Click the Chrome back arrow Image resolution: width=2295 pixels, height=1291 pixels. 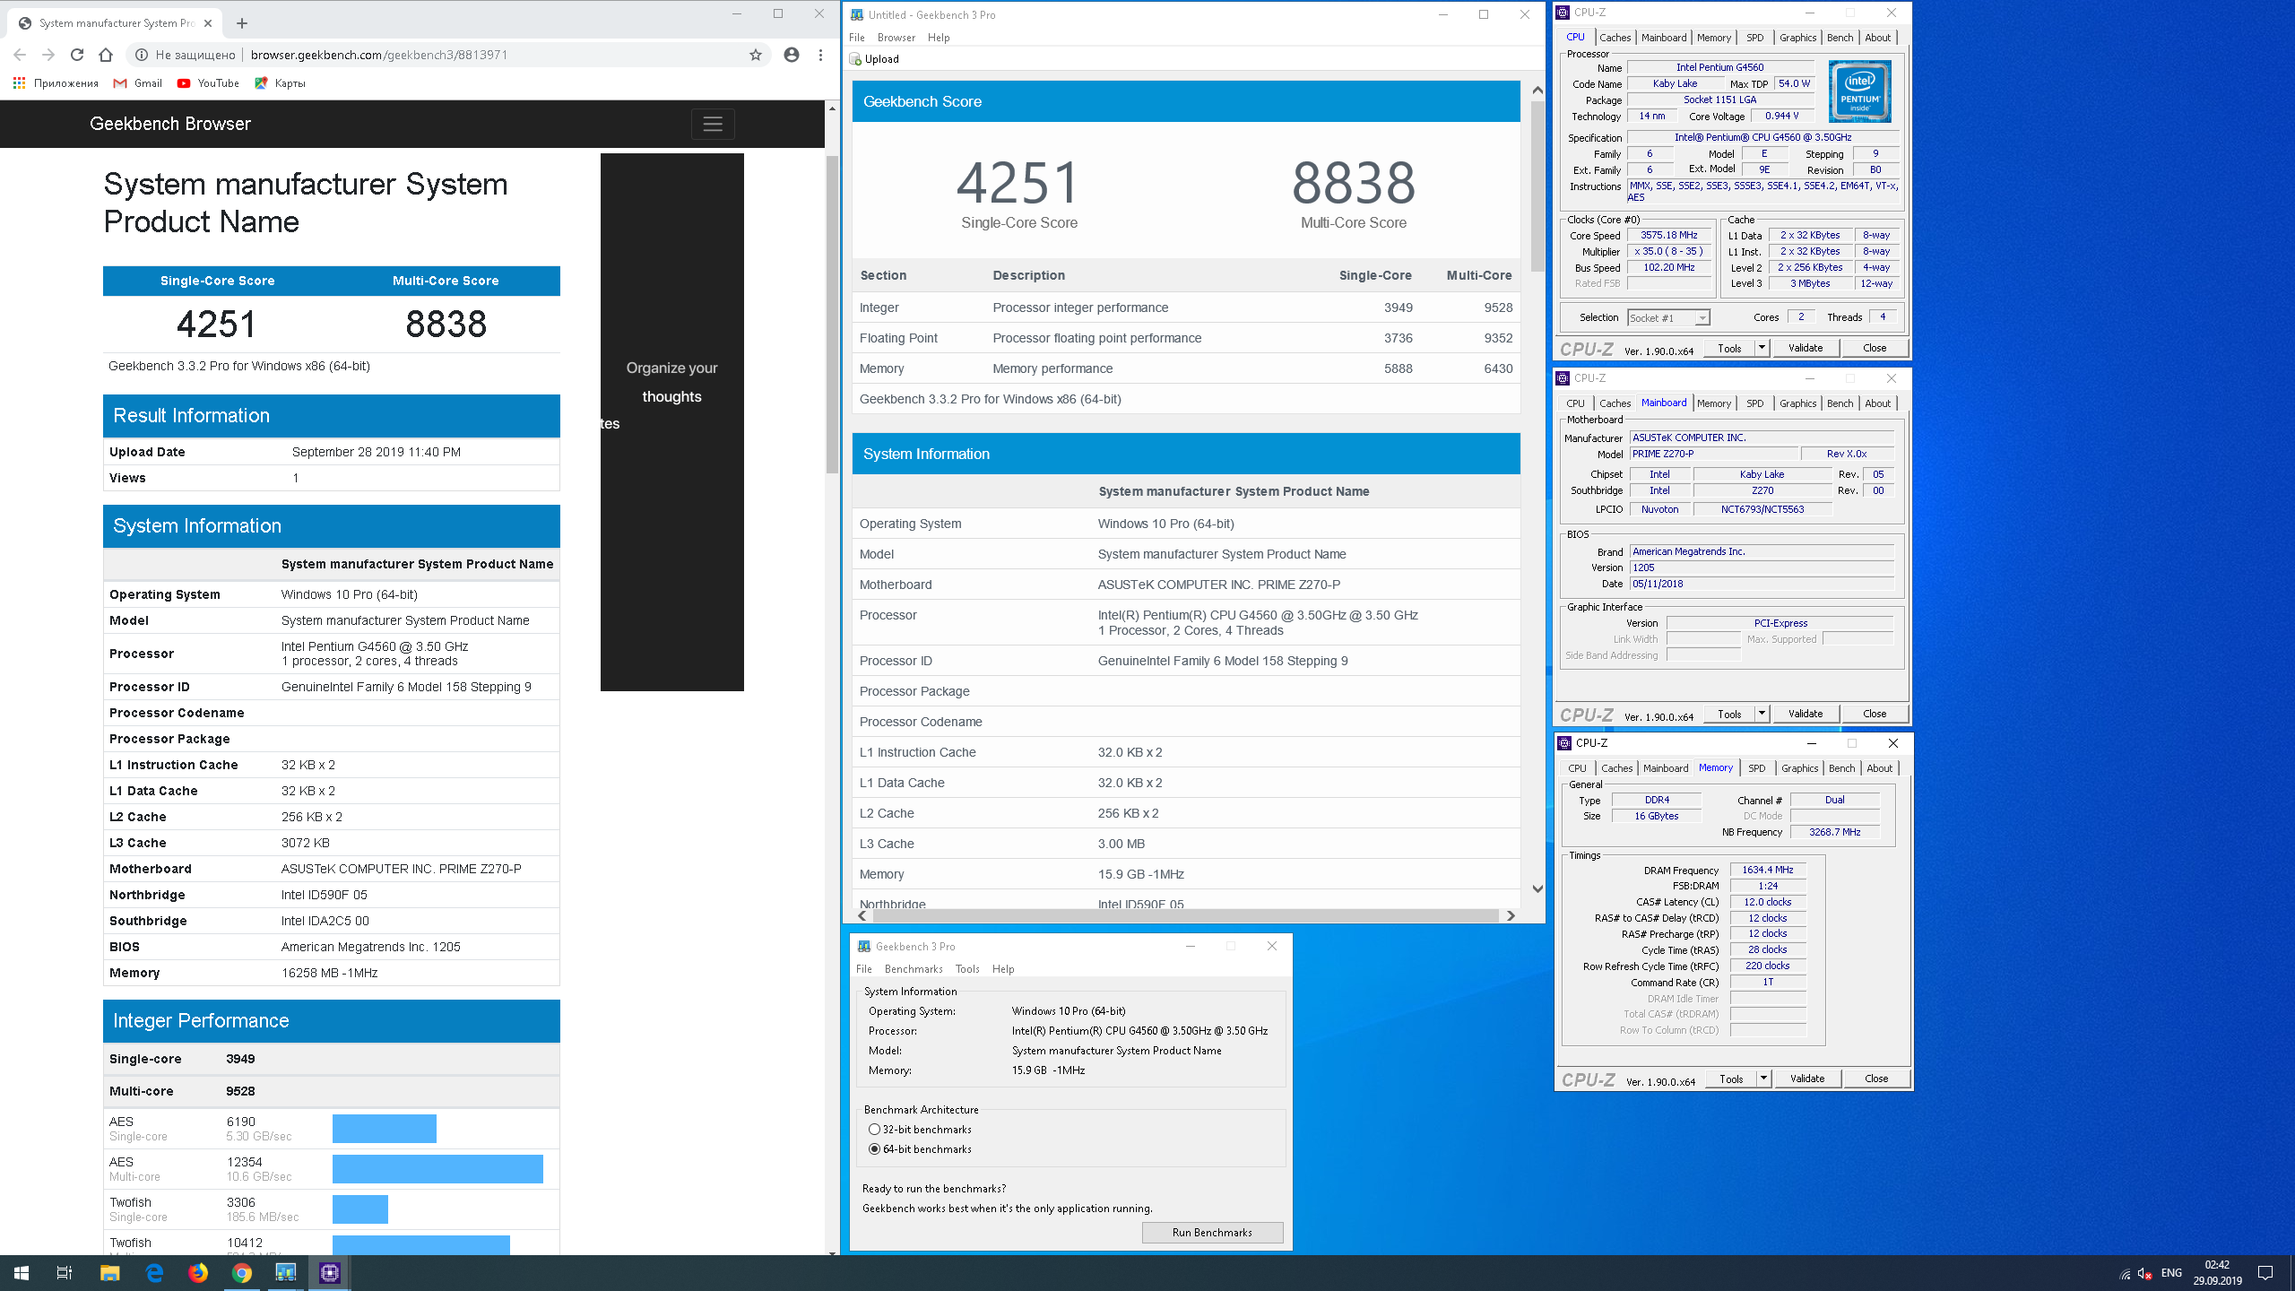20,55
